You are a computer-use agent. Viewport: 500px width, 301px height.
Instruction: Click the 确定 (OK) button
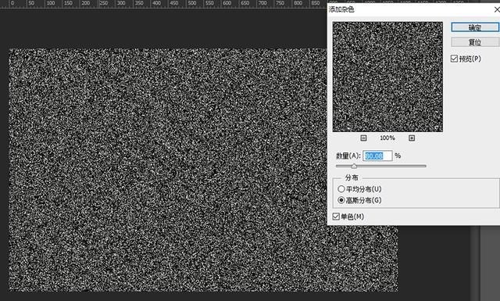tap(475, 27)
